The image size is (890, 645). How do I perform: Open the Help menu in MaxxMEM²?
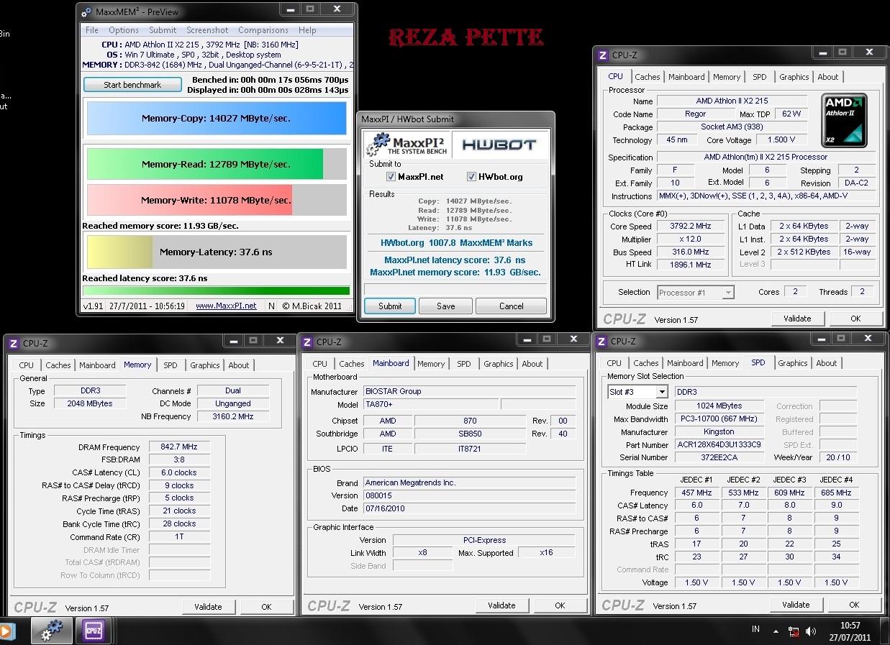click(307, 30)
